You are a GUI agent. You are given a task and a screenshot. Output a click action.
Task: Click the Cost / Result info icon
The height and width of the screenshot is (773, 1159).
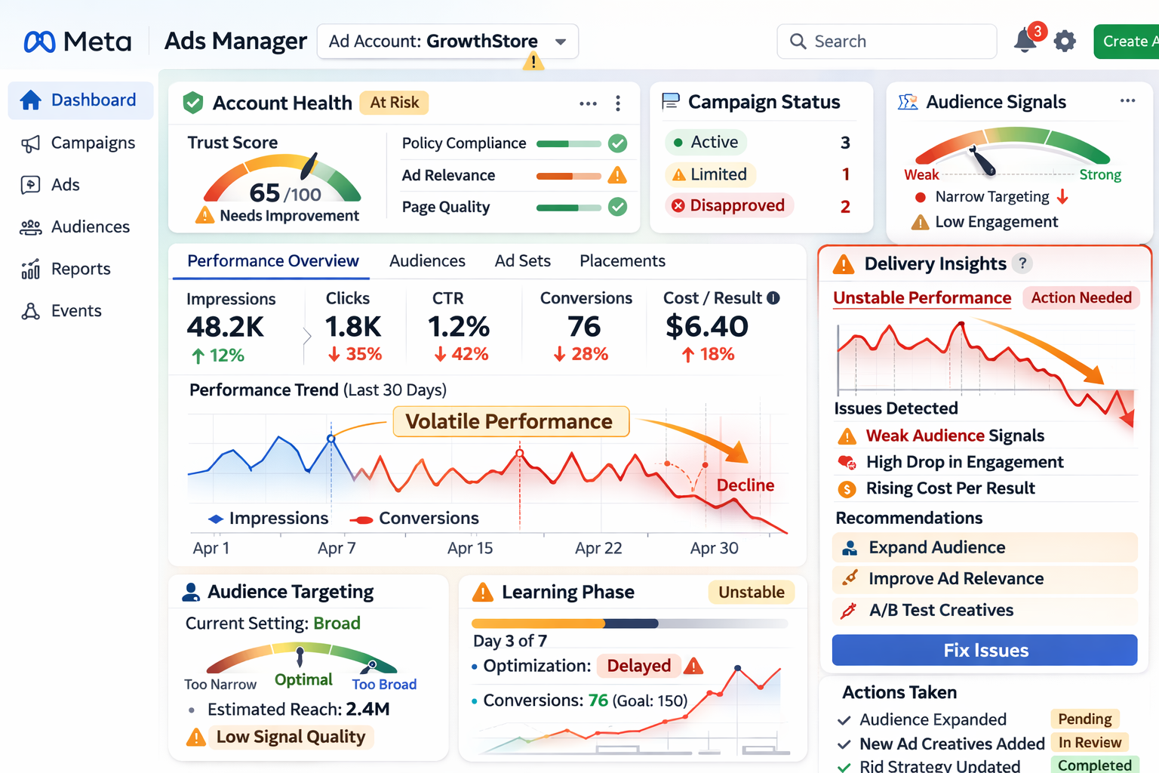tap(773, 298)
